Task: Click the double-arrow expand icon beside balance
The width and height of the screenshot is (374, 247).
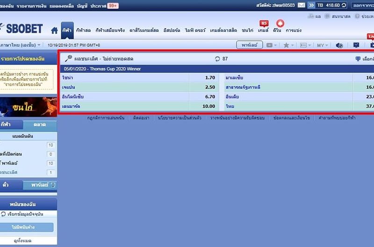Action: tap(311, 5)
